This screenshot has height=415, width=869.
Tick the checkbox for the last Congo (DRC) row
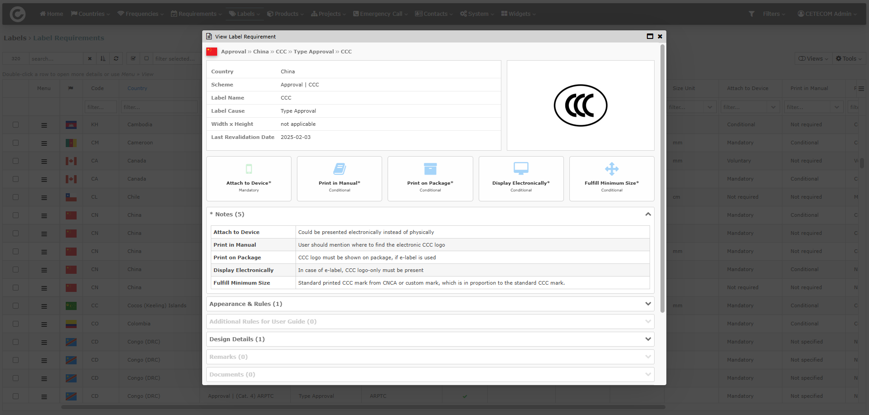click(x=16, y=396)
